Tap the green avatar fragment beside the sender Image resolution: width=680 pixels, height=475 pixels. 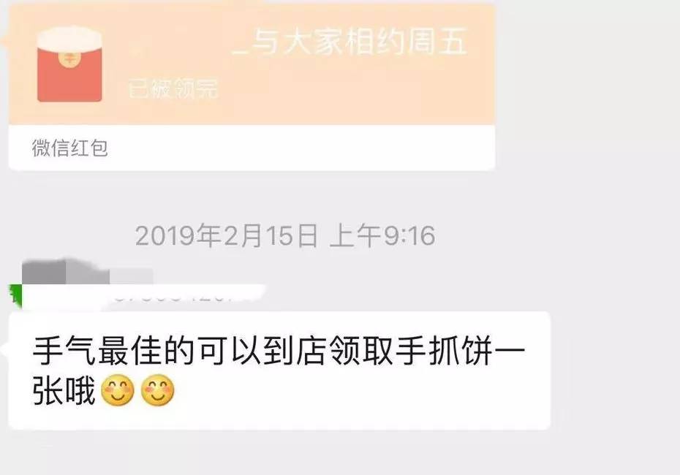coord(15,295)
